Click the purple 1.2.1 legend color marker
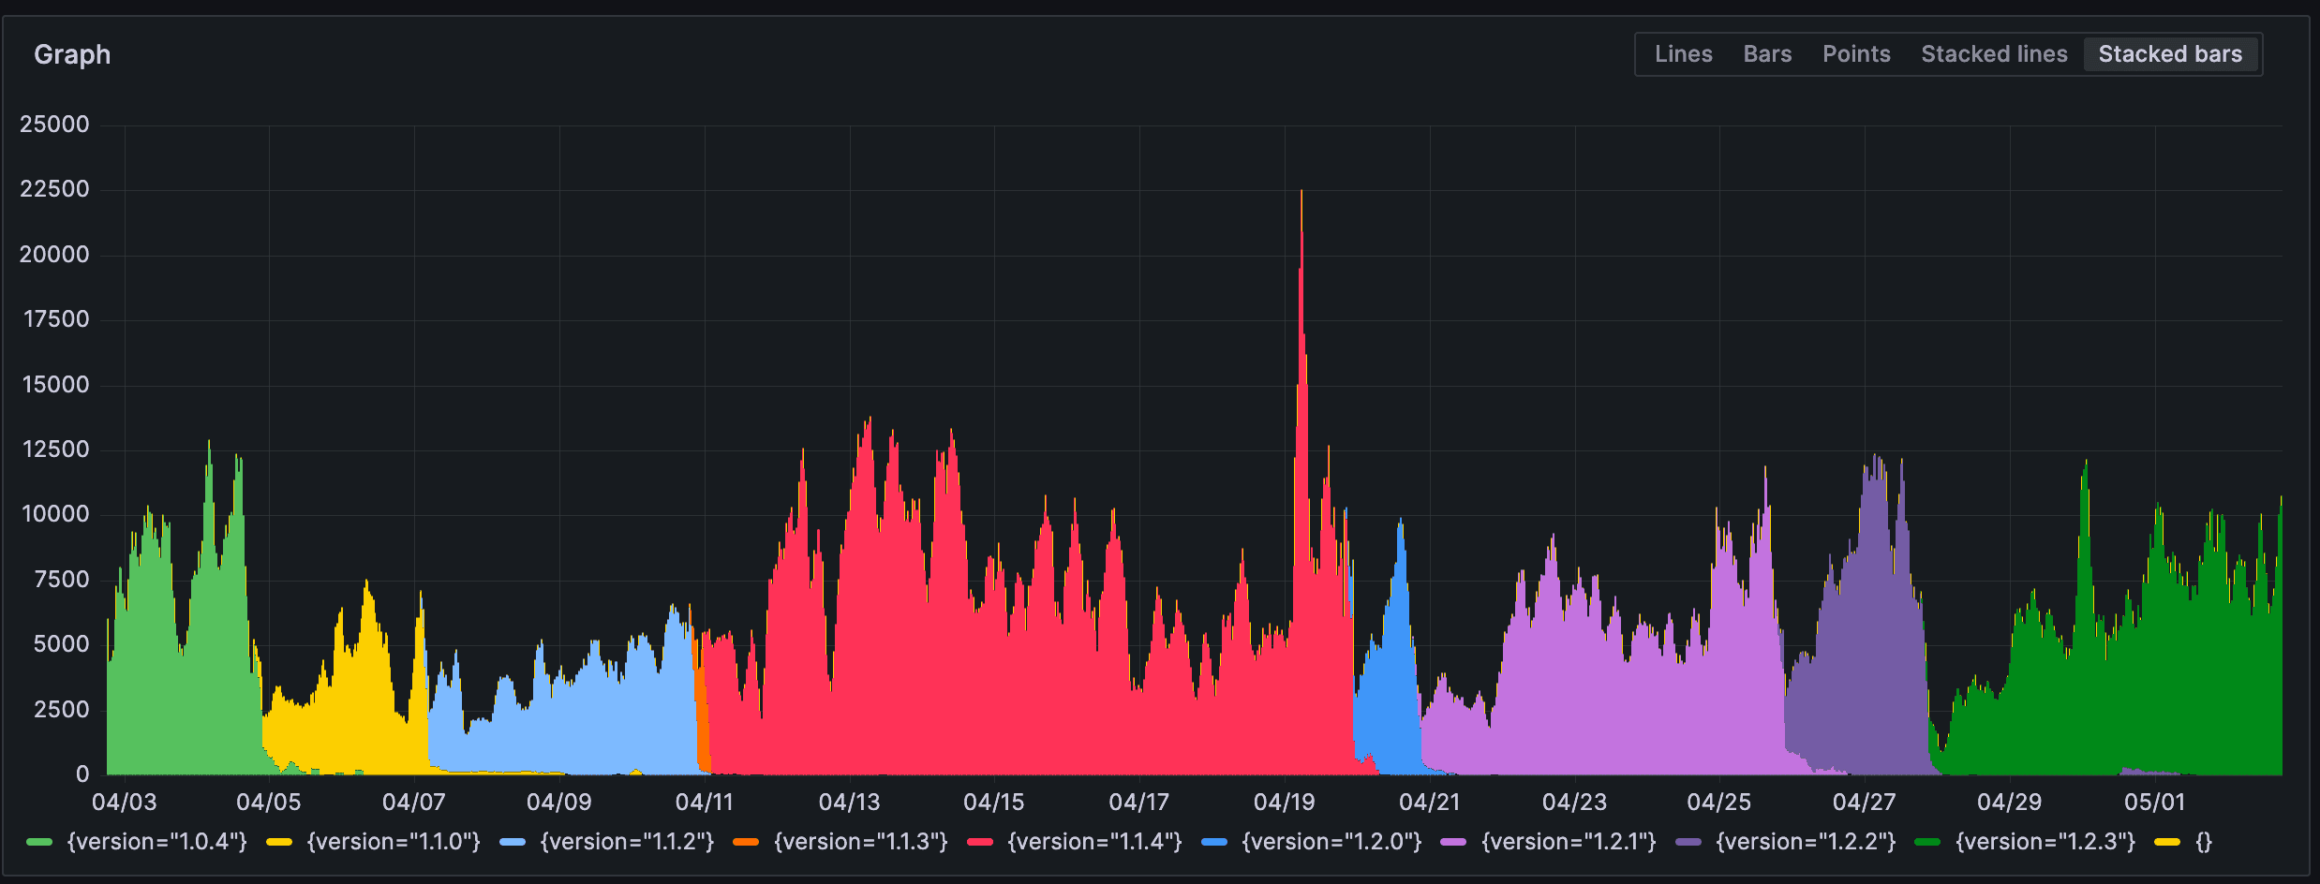 point(1452,841)
